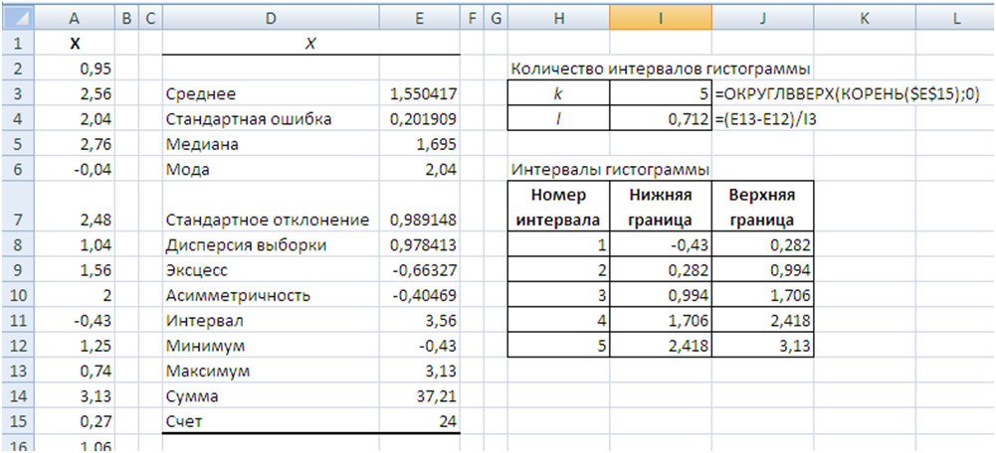Click the Счет label cell

[272, 421]
